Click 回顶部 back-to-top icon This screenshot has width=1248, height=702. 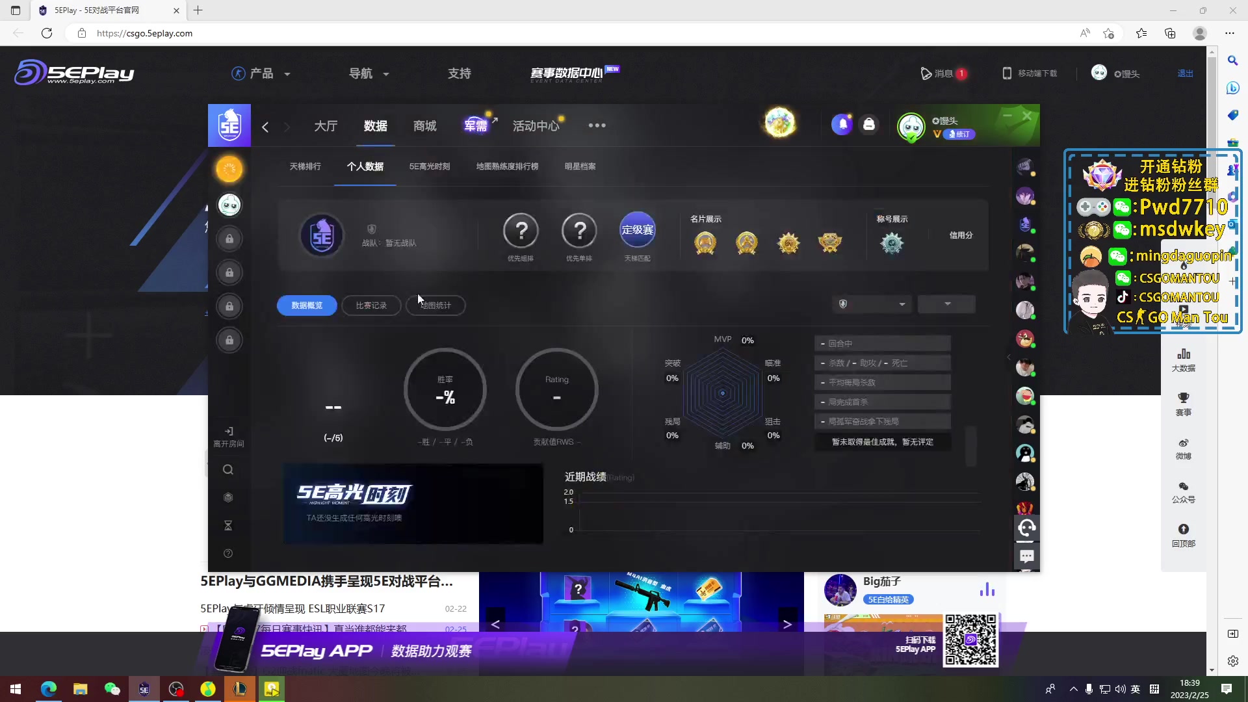pyautogui.click(x=1184, y=534)
